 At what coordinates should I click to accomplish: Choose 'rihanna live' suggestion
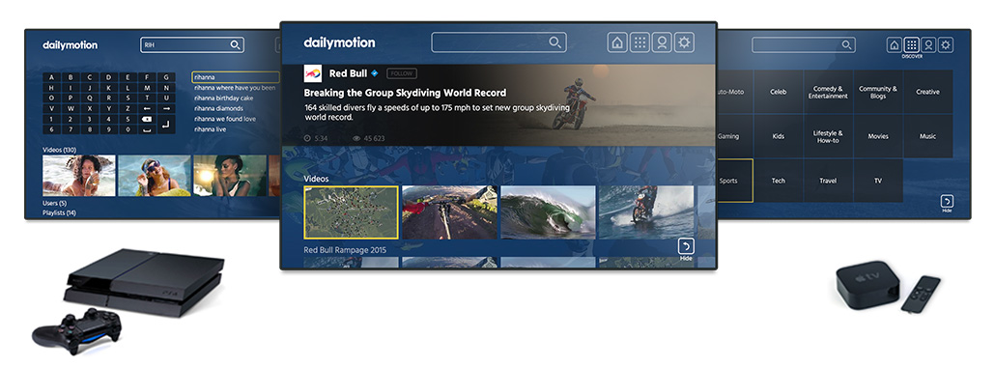click(210, 128)
